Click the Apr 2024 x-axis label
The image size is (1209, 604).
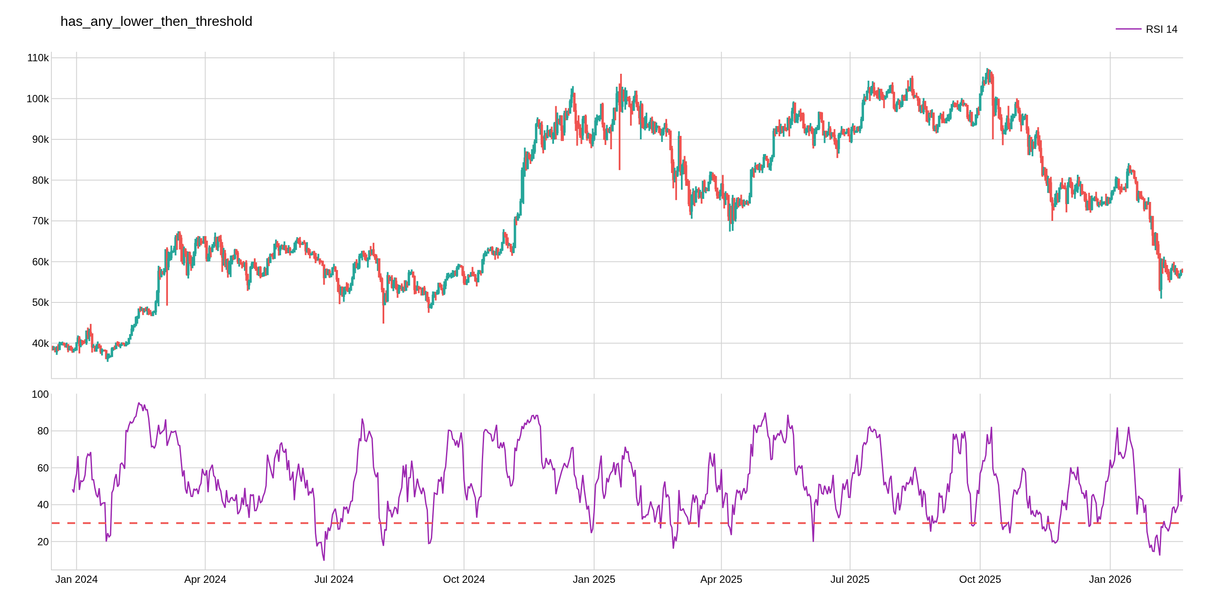pos(205,579)
